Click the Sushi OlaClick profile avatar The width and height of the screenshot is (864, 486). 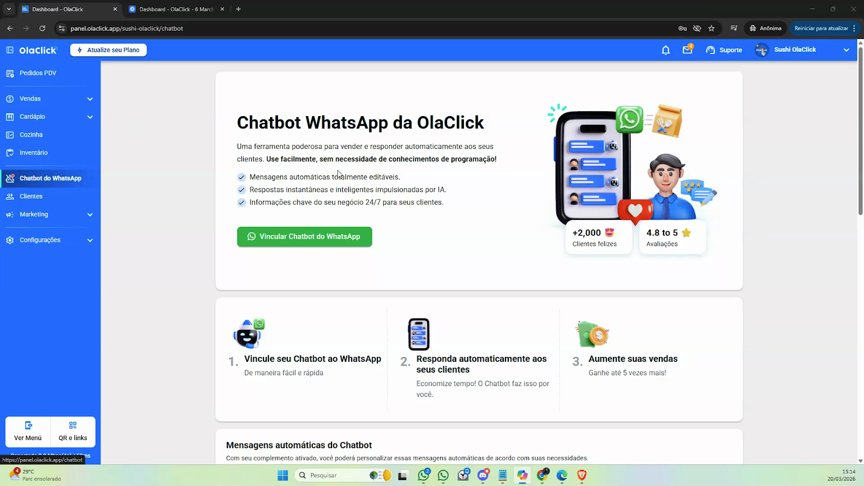click(x=761, y=50)
